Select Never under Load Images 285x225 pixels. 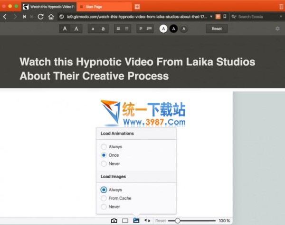(104, 207)
